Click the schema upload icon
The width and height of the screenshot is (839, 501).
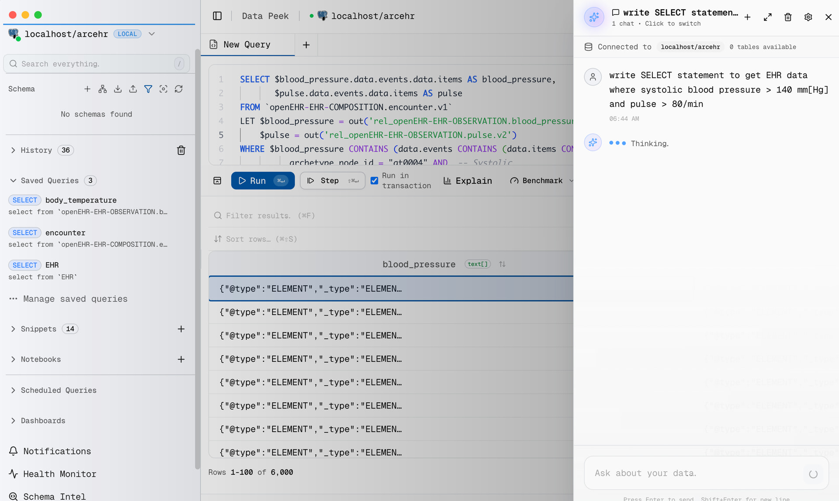pyautogui.click(x=133, y=89)
